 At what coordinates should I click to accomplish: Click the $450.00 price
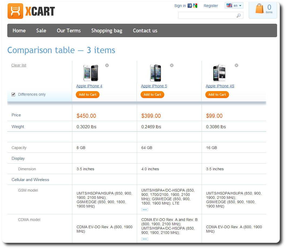click(x=86, y=116)
